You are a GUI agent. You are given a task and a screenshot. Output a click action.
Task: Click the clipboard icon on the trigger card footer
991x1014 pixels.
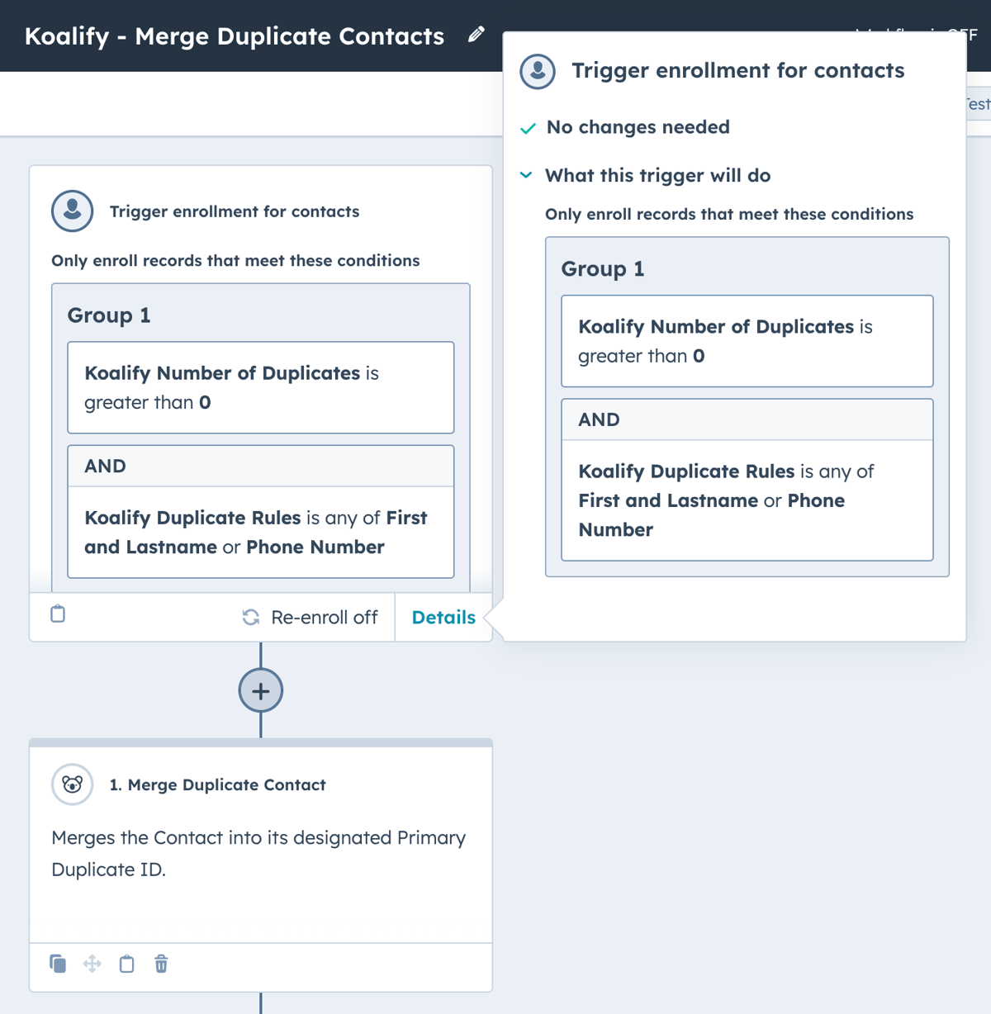(x=57, y=615)
